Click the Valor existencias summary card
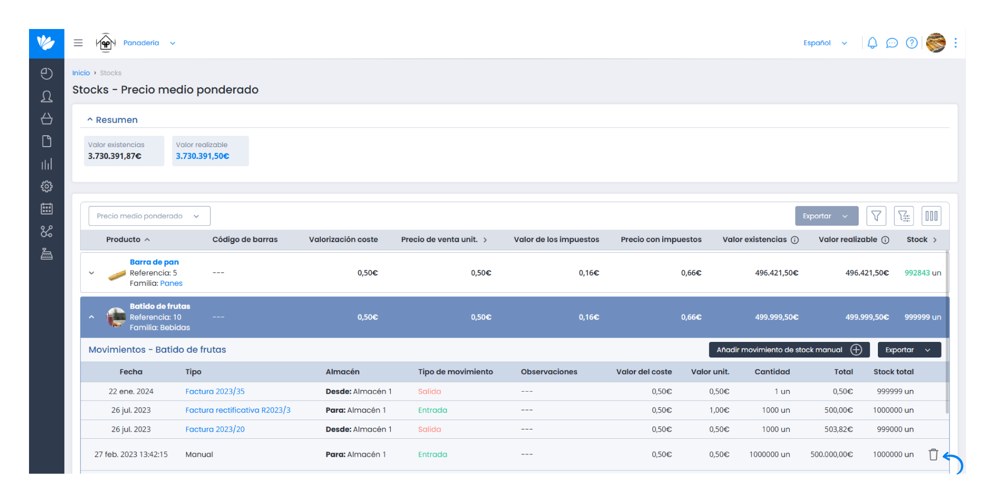 [124, 151]
